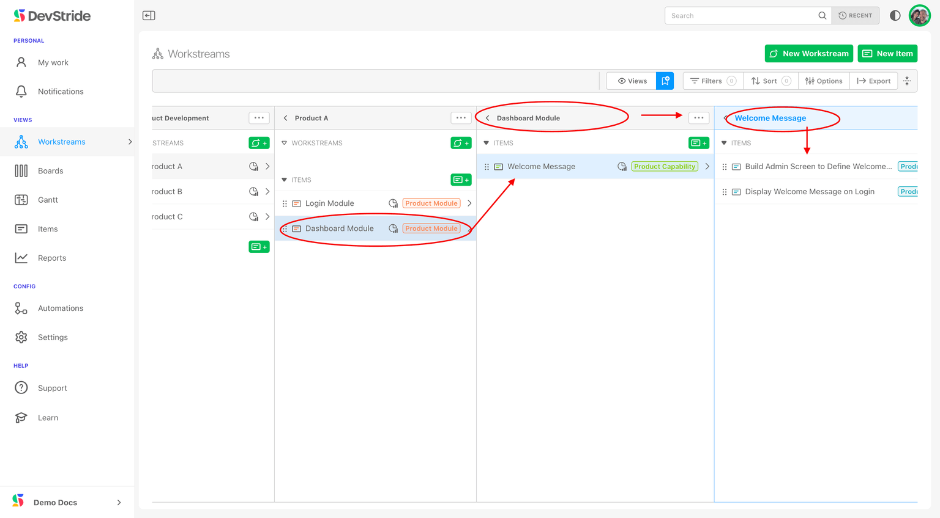Open the user profile avatar
The height and width of the screenshot is (518, 940).
(919, 15)
